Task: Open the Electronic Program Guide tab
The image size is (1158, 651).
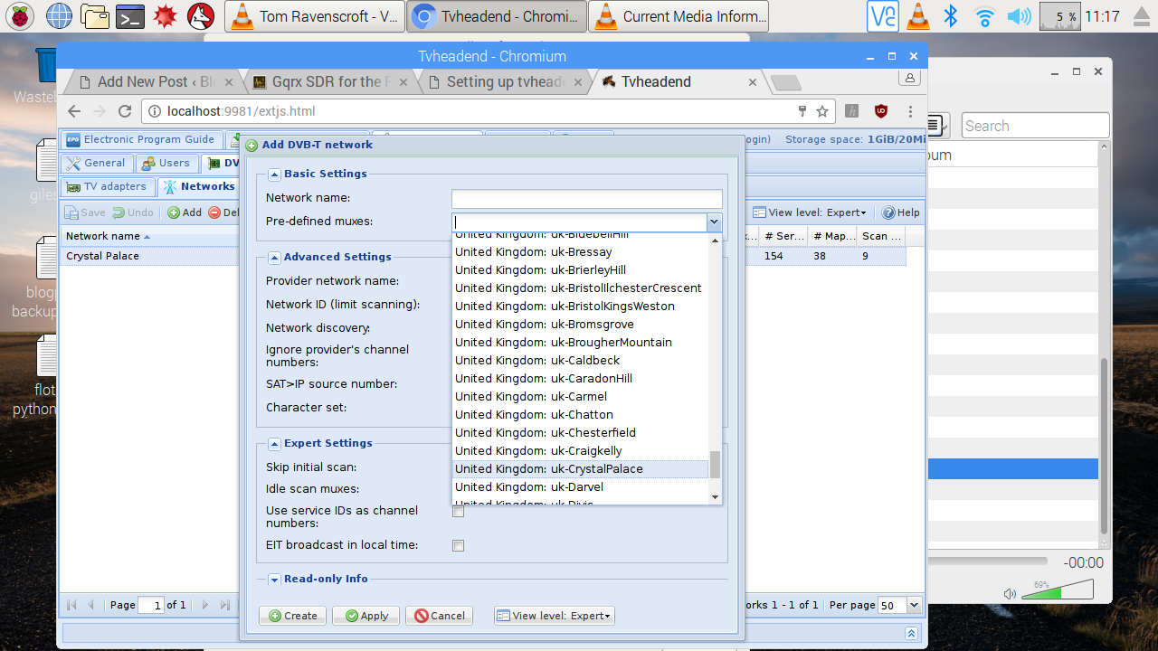Action: [140, 139]
